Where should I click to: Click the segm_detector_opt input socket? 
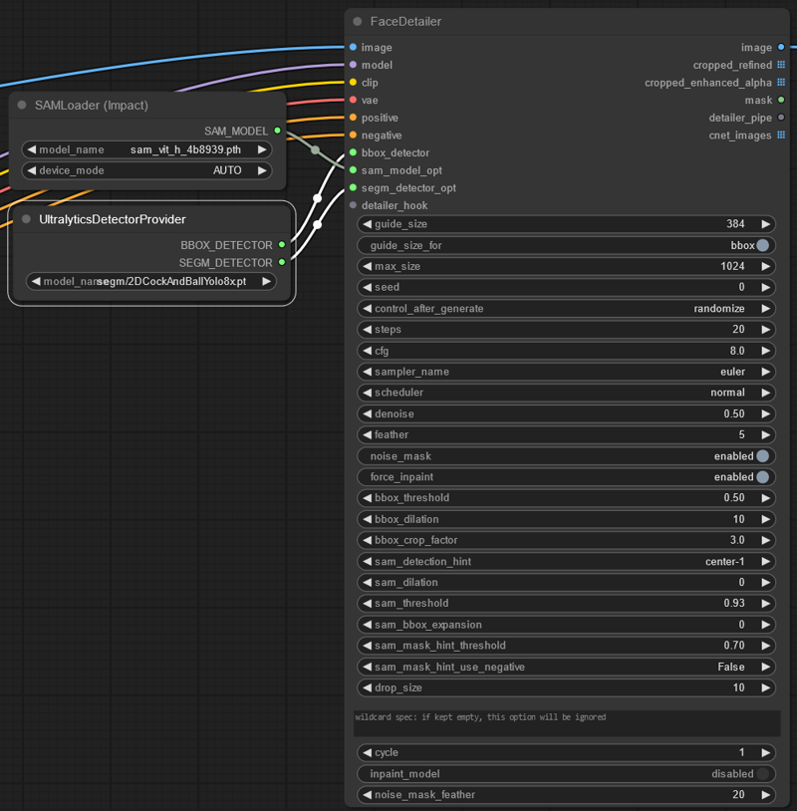353,187
